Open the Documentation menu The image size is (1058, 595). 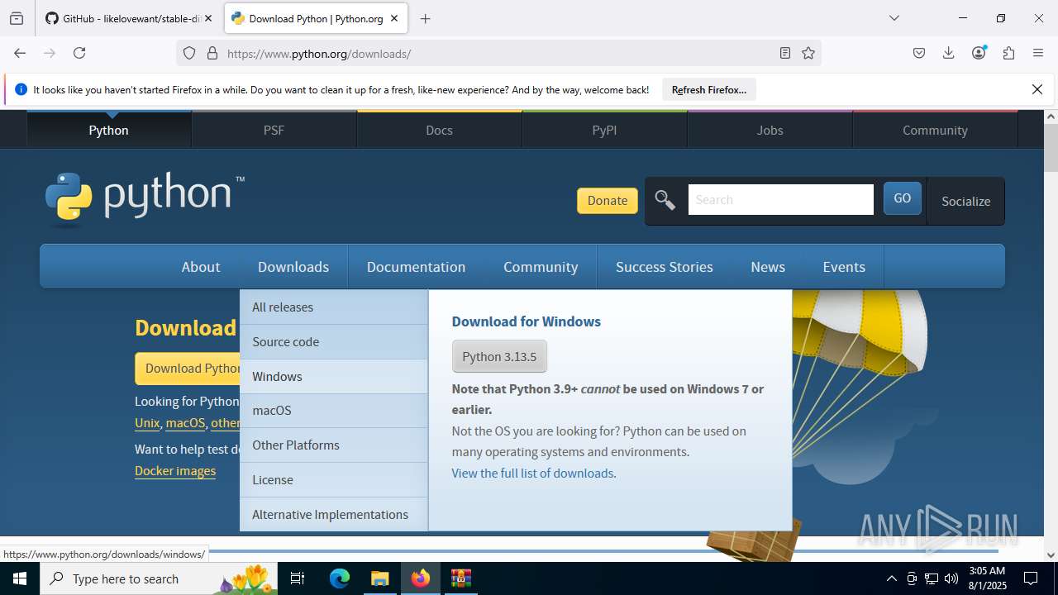coord(416,267)
